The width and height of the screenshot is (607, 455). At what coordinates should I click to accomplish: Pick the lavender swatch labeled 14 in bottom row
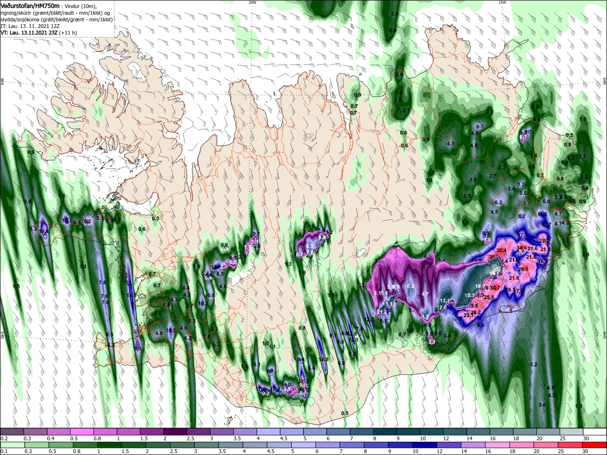pos(473,445)
